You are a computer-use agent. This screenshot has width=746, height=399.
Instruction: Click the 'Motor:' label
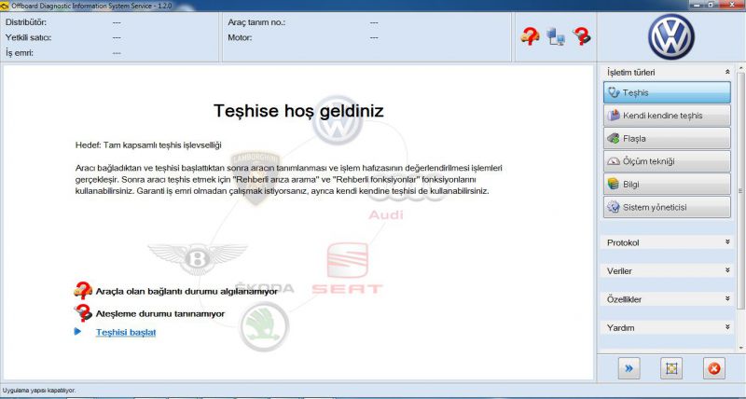coord(240,37)
